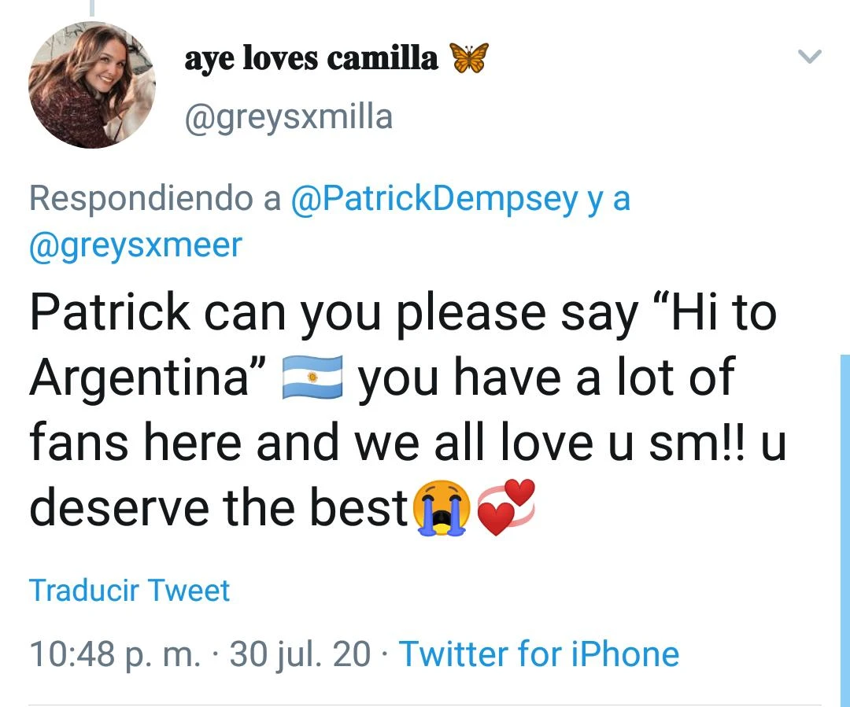This screenshot has height=707, width=850.
Task: Tap the Argentina flag emoji
Action: 312,377
